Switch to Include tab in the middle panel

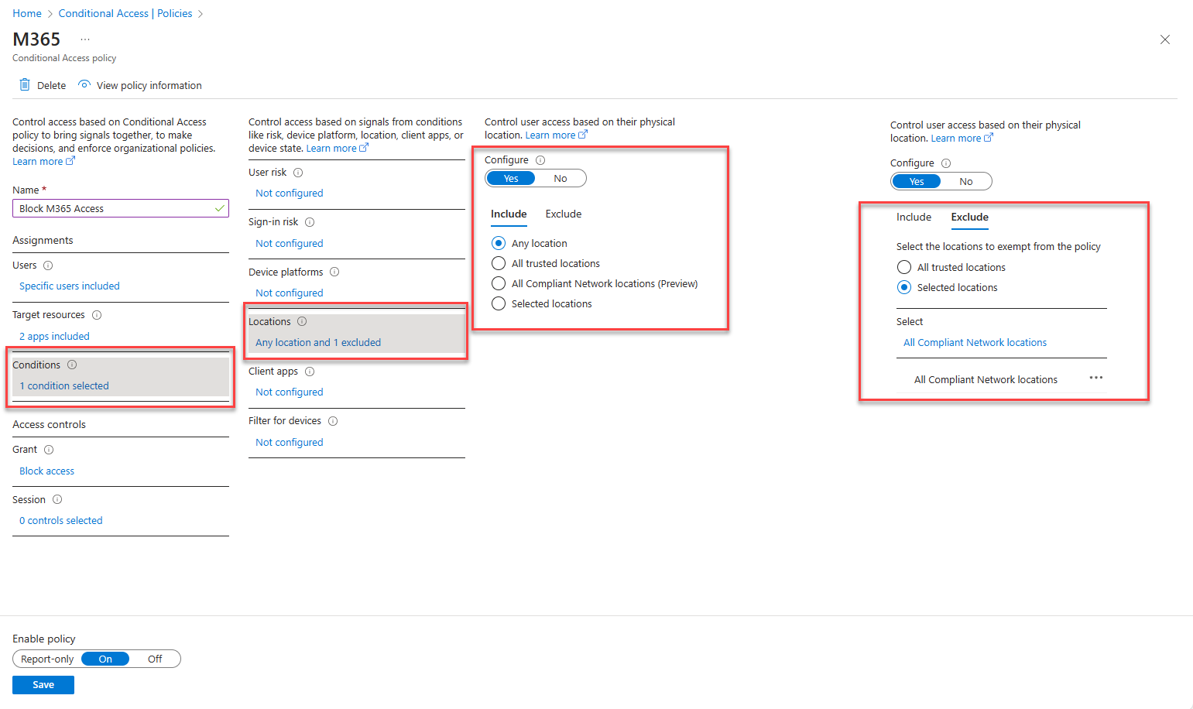(x=509, y=214)
